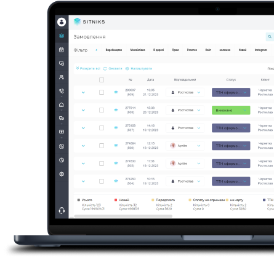Open chats icon in sidebar
This screenshot has height=257, width=274.
[62, 63]
